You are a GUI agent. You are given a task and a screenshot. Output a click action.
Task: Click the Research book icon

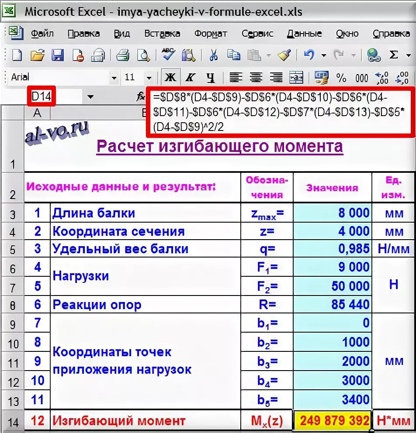coord(188,55)
